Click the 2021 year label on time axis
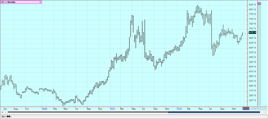 point(112,108)
